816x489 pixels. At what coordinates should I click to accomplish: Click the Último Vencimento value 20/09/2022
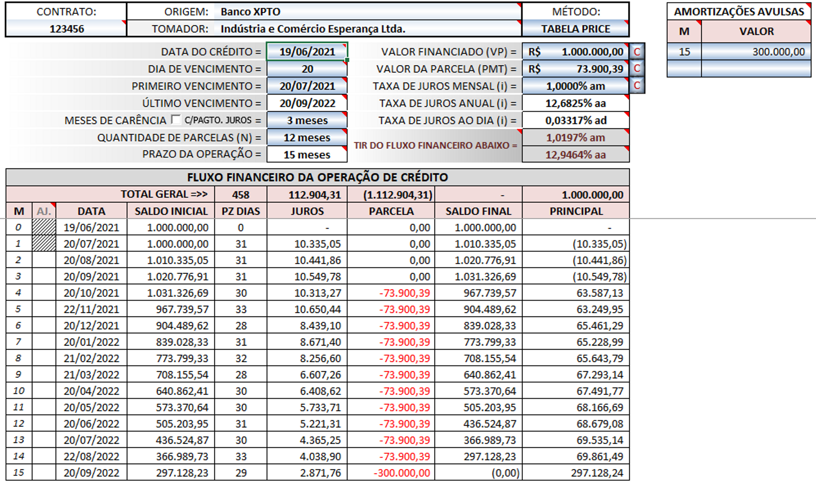(x=307, y=103)
